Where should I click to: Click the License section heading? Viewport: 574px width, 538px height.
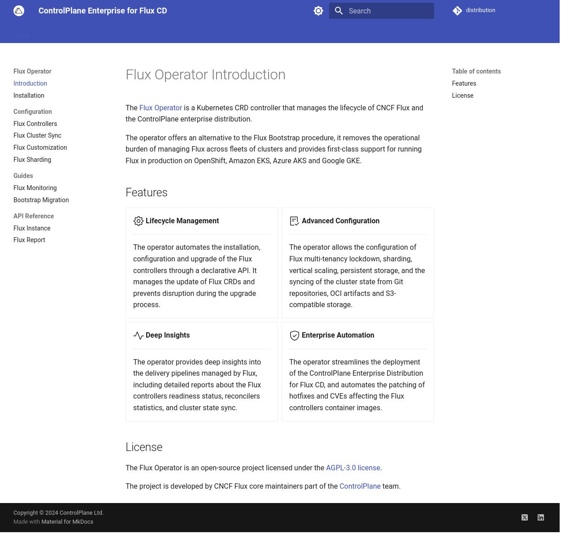click(144, 447)
